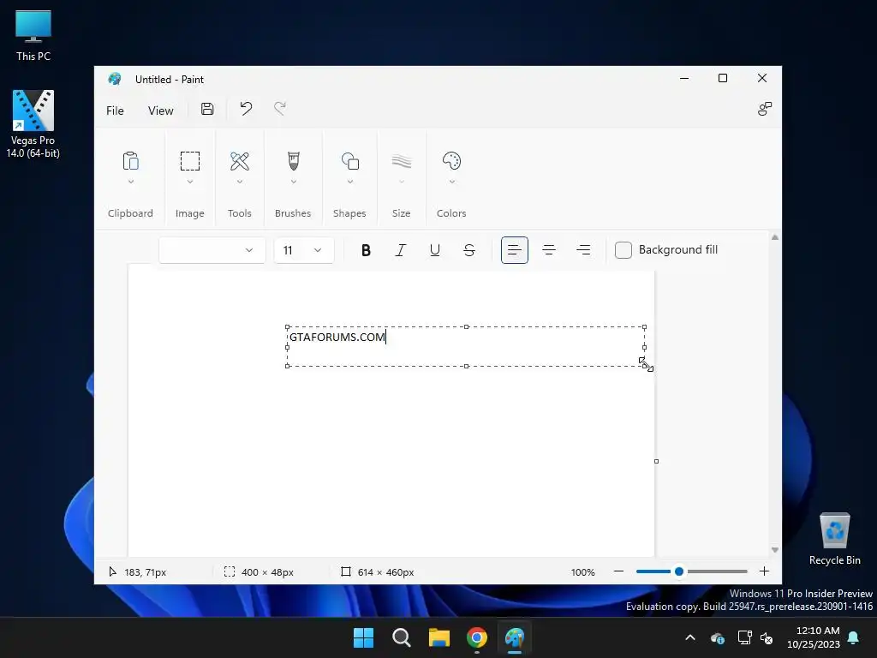Click the zoom out minus button

tap(618, 571)
